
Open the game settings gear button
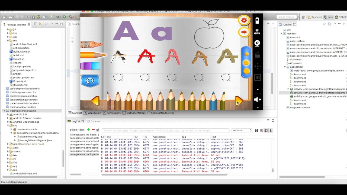244,20
